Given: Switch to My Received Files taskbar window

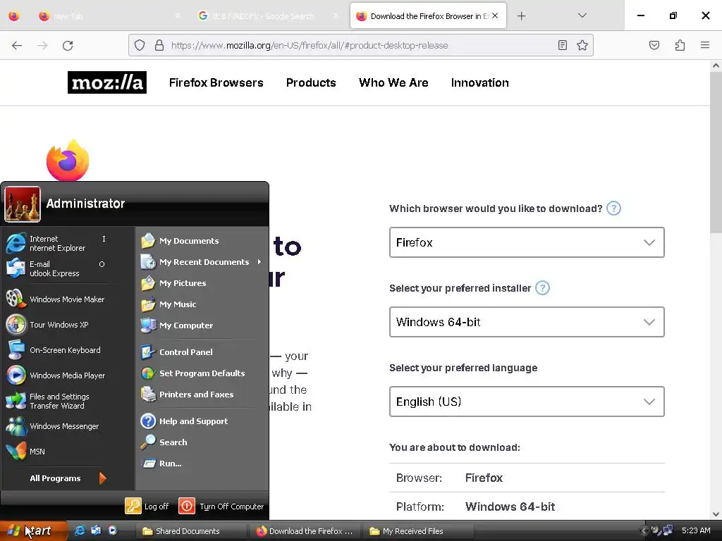Looking at the screenshot, I should tap(419, 531).
